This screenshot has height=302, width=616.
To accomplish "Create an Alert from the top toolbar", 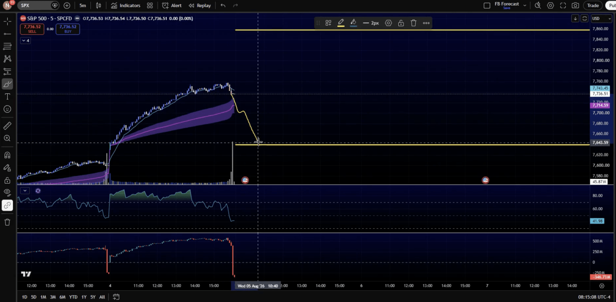I will (x=172, y=5).
